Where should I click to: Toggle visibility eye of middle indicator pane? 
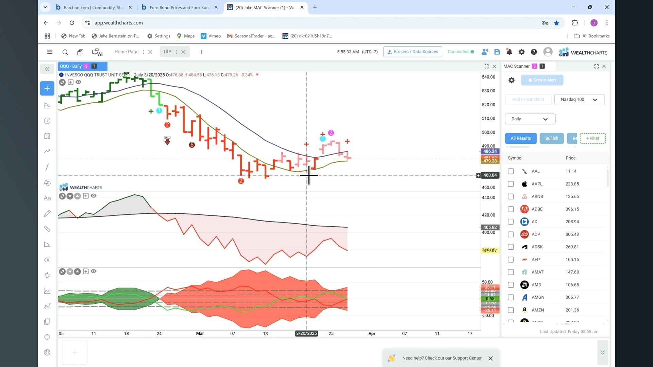tap(94, 196)
